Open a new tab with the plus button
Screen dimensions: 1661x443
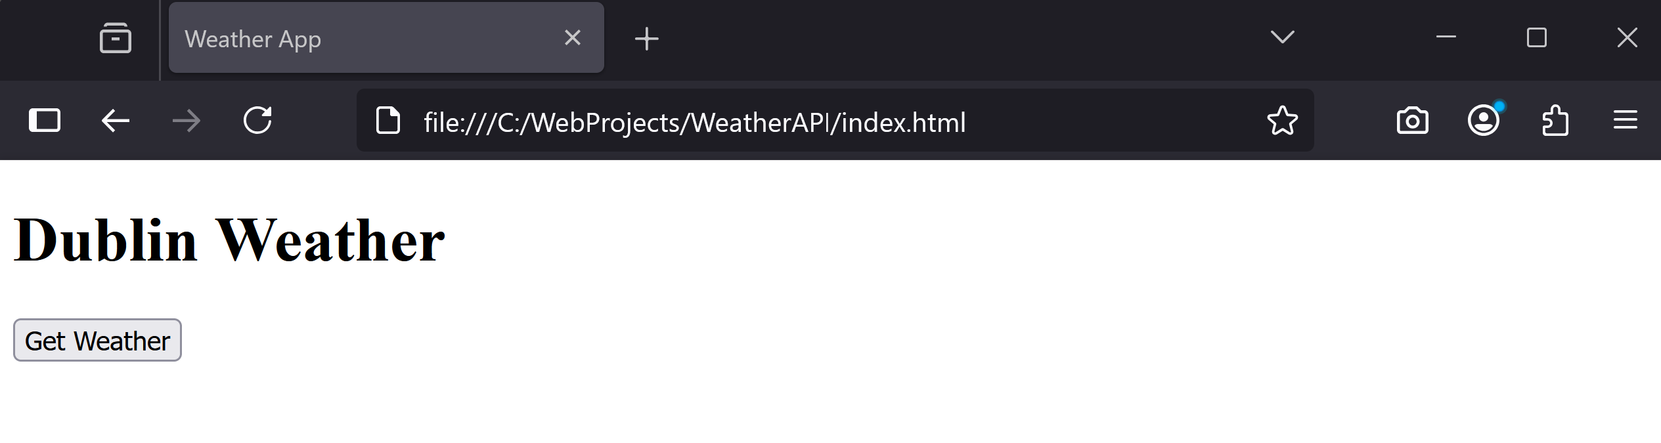click(x=646, y=38)
